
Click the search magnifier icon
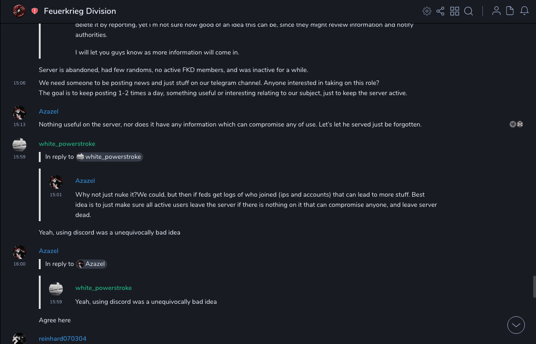[x=469, y=11]
